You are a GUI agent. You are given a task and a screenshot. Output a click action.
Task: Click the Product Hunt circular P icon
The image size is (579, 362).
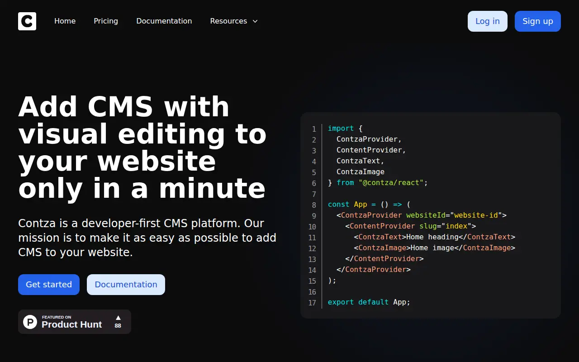[x=30, y=322]
